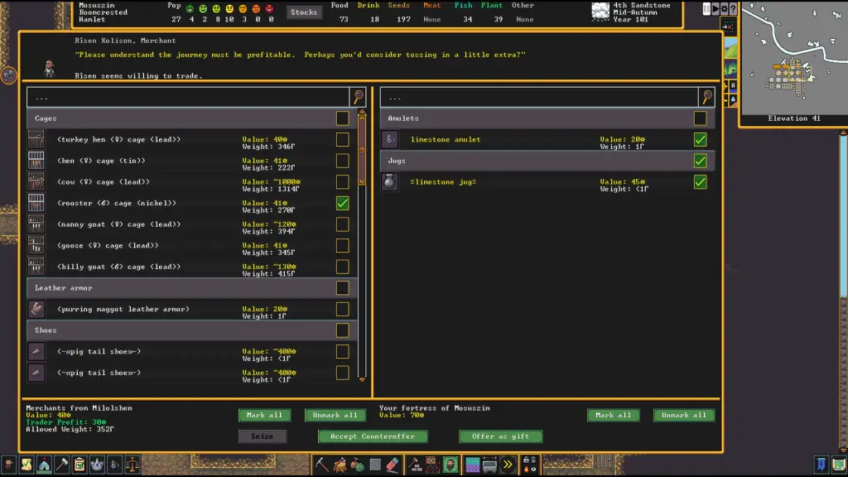Image resolution: width=848 pixels, height=477 pixels.
Task: Tick the turkey hen cage checkbox
Action: pyautogui.click(x=342, y=139)
